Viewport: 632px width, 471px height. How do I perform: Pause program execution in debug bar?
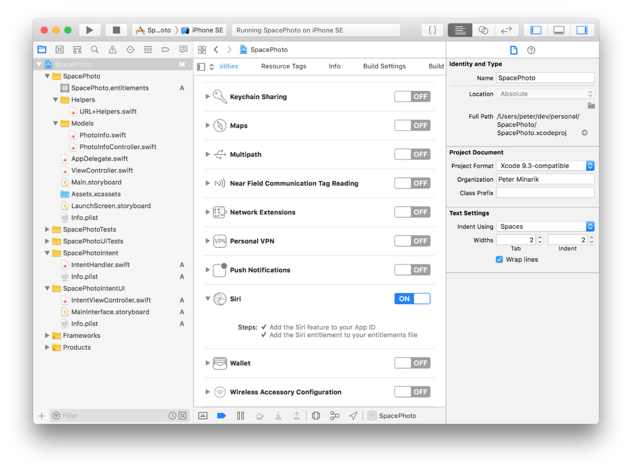241,415
